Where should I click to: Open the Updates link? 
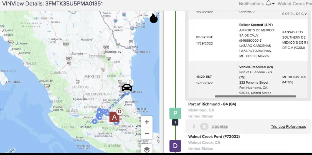click(219, 126)
